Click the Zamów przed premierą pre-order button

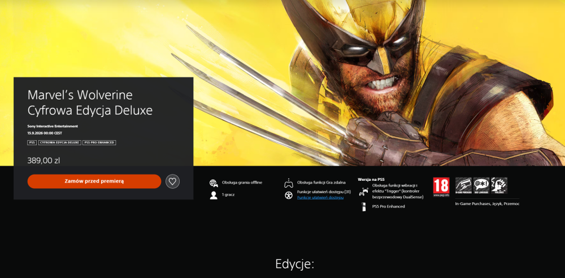[94, 181]
